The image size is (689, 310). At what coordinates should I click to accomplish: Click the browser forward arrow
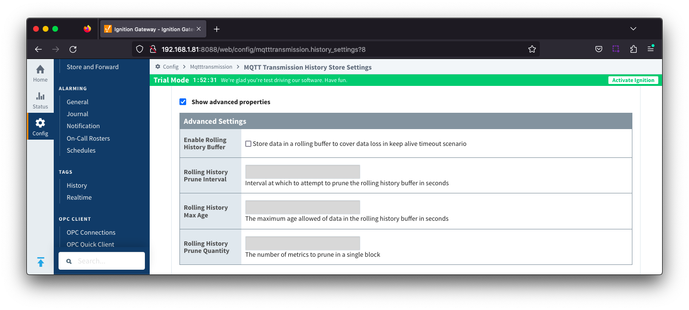click(56, 49)
